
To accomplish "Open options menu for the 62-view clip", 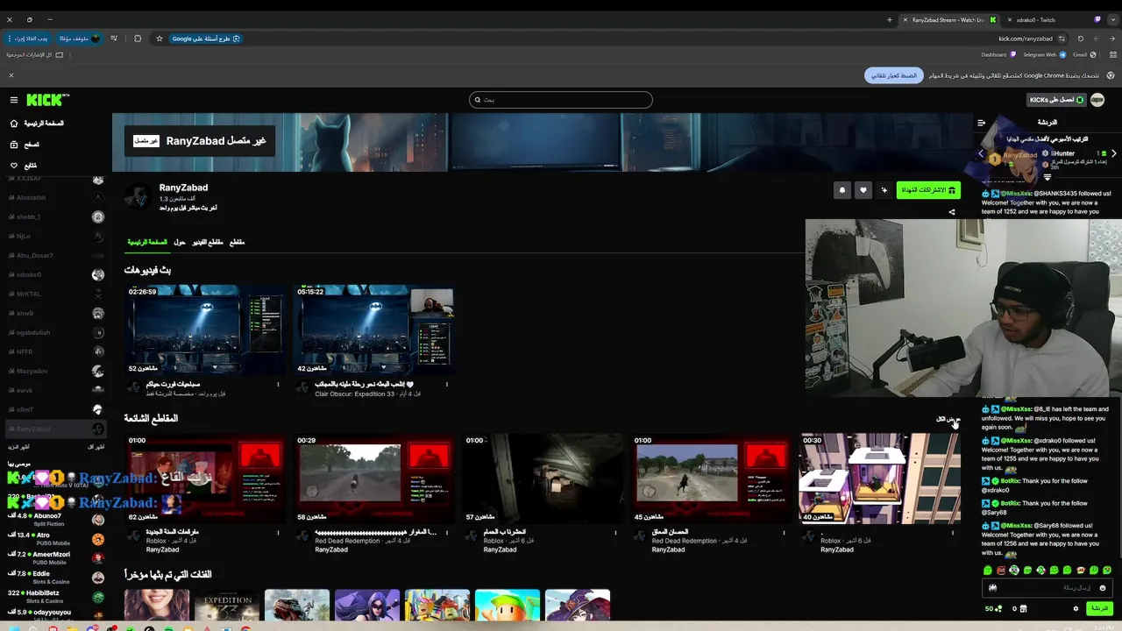I will click(278, 532).
